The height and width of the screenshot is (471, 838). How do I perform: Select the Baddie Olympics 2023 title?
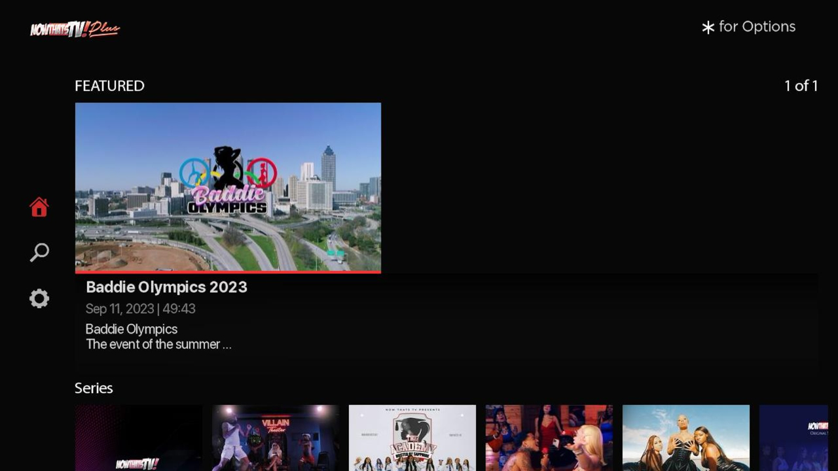click(x=166, y=287)
